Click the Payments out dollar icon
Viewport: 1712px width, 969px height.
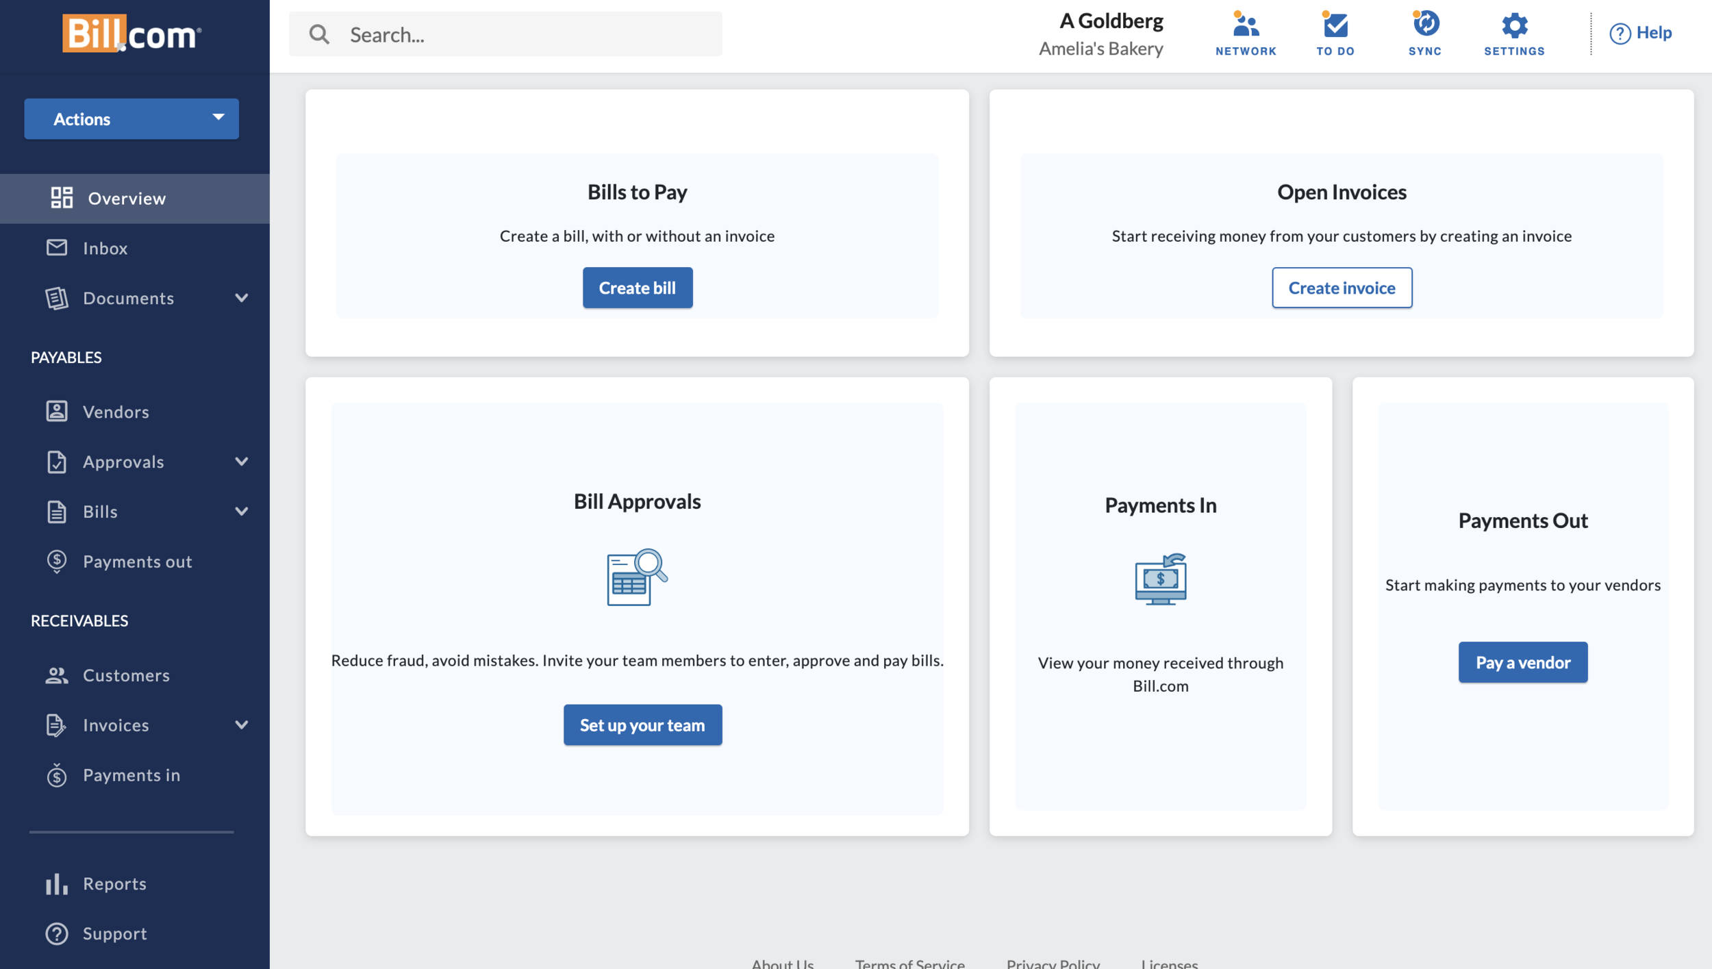(x=57, y=562)
